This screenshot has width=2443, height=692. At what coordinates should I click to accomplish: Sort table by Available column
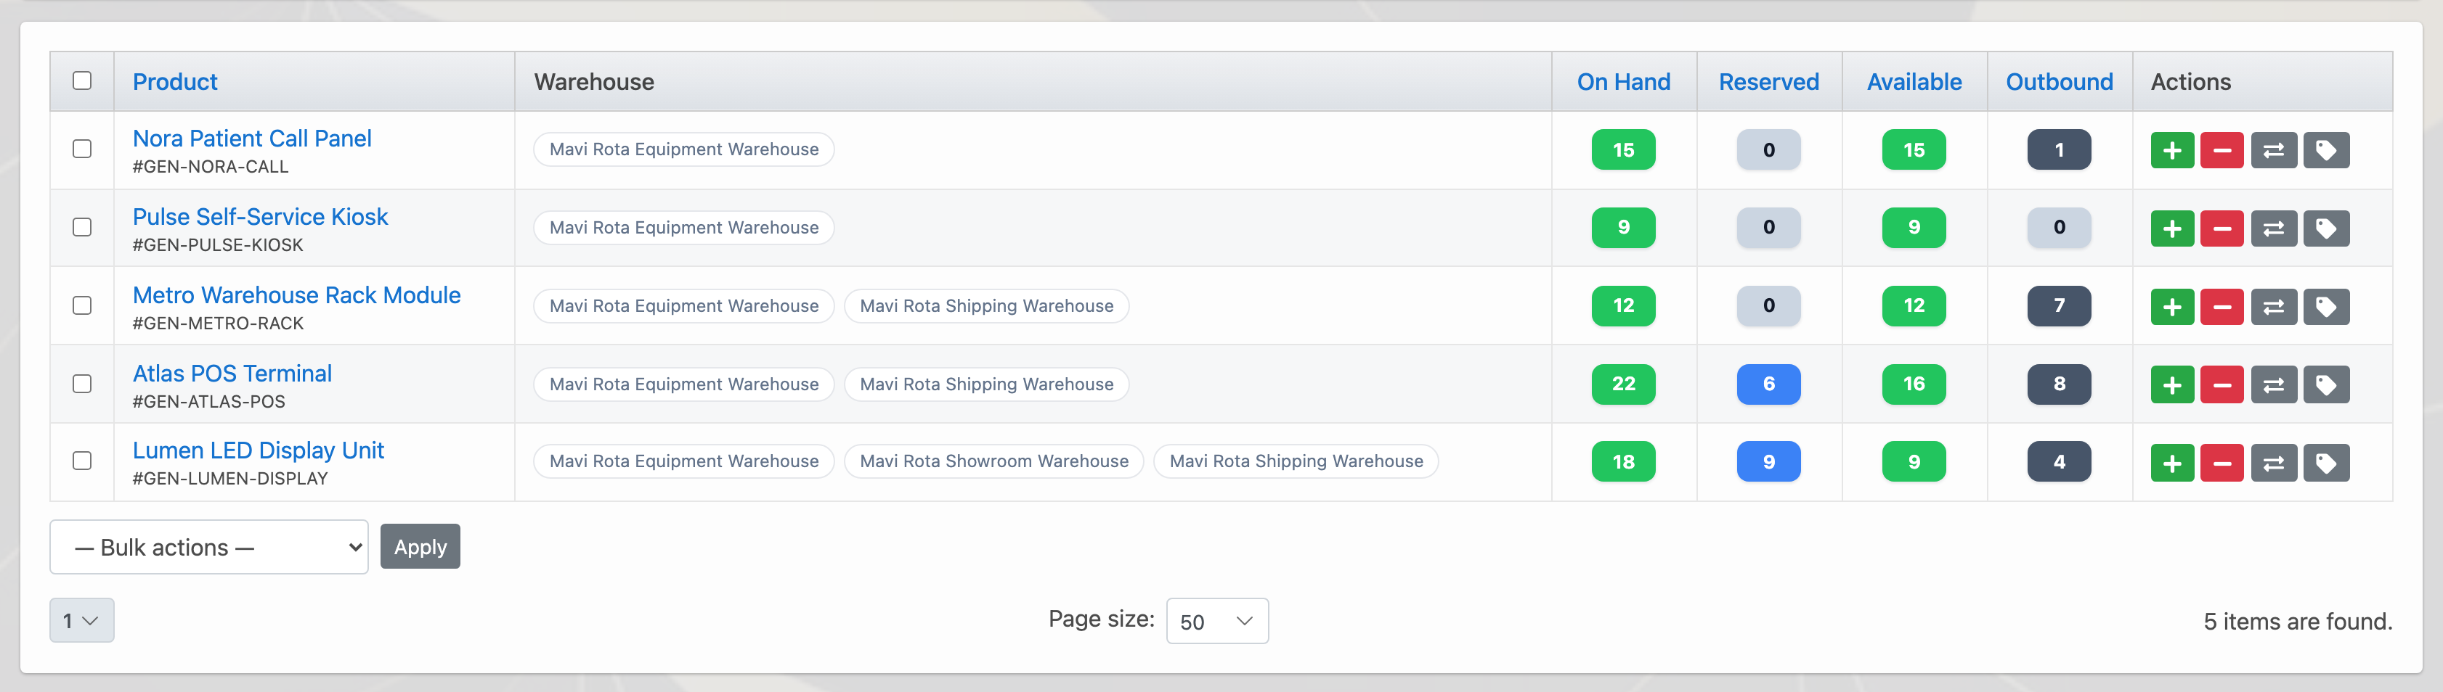click(1914, 83)
